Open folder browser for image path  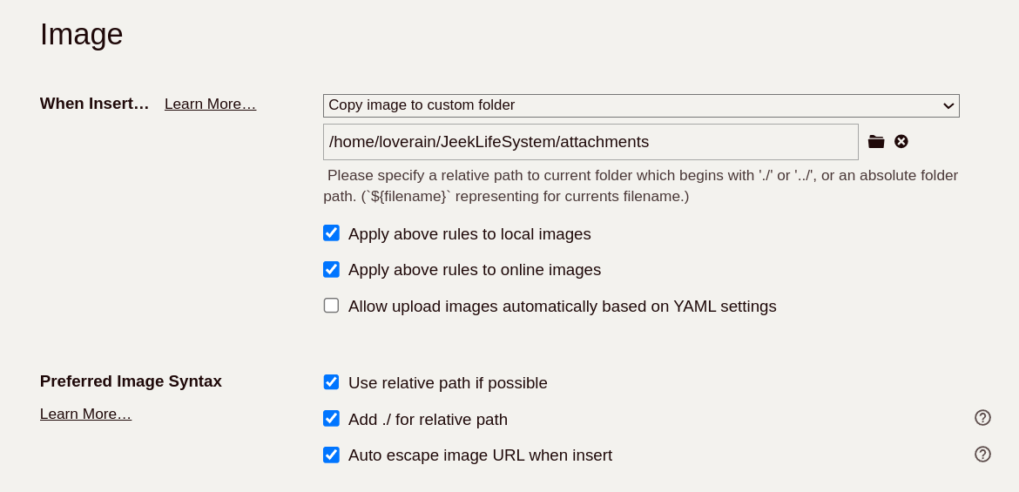(x=875, y=142)
